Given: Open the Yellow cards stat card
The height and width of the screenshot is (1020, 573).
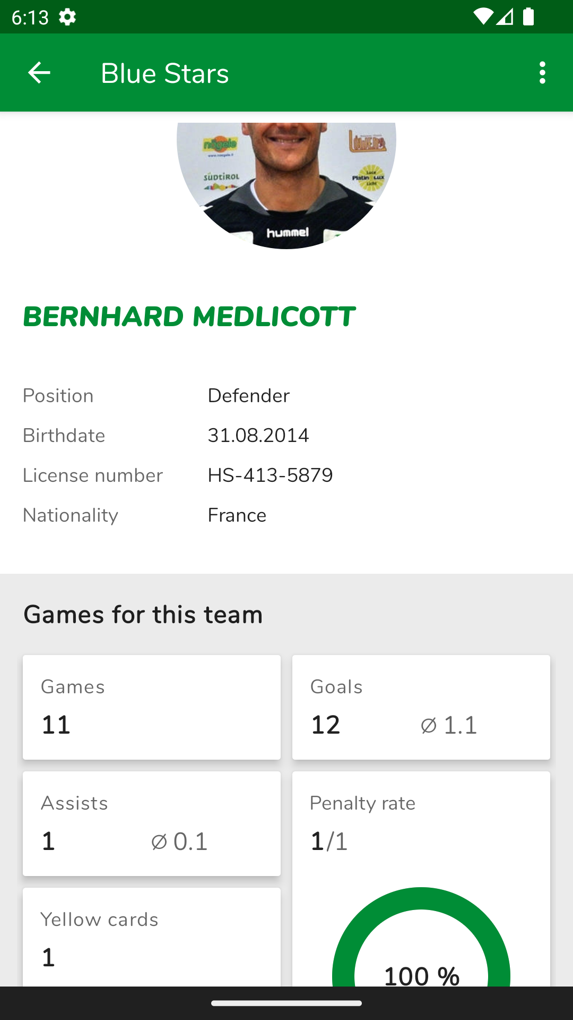Looking at the screenshot, I should [x=152, y=938].
